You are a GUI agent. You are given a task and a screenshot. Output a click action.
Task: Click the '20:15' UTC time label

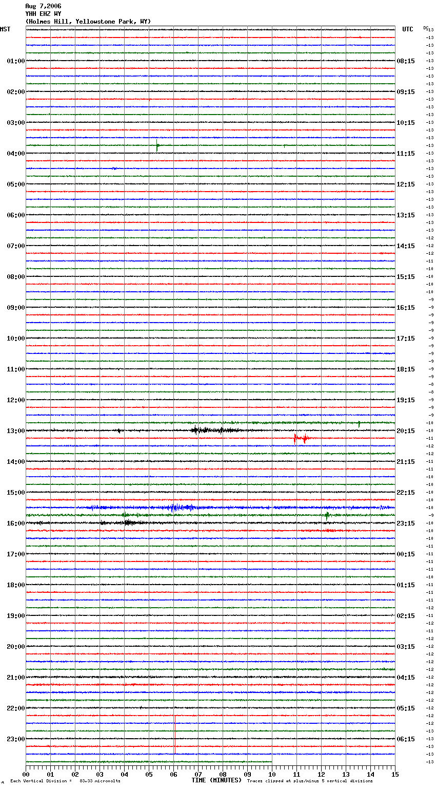point(406,431)
